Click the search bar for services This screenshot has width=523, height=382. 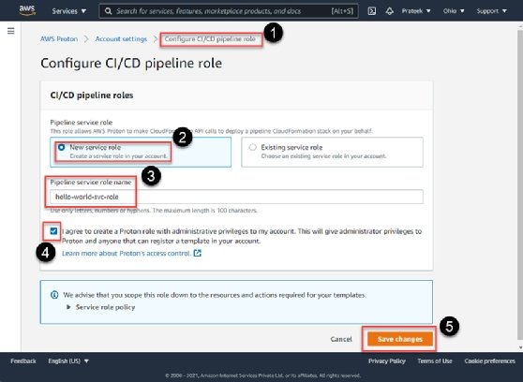click(229, 11)
